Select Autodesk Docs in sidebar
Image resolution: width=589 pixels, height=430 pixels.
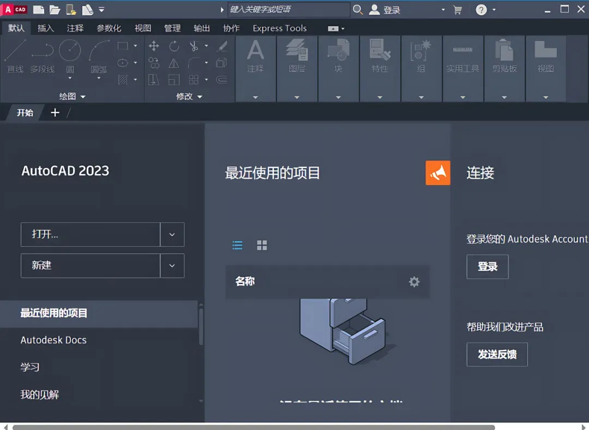click(53, 340)
